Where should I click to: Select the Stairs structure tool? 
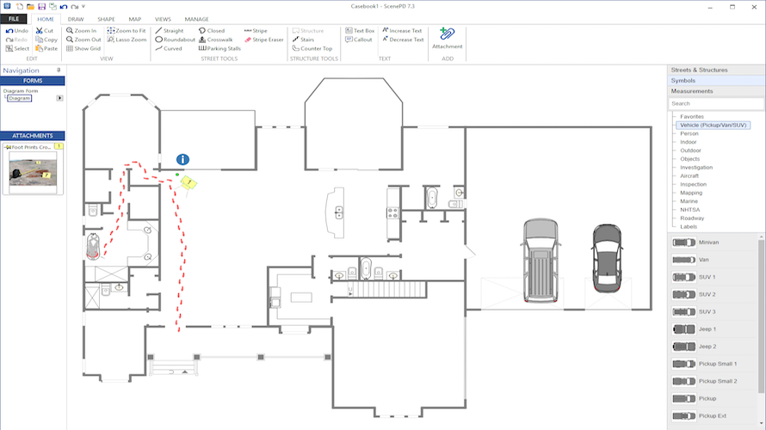[303, 40]
